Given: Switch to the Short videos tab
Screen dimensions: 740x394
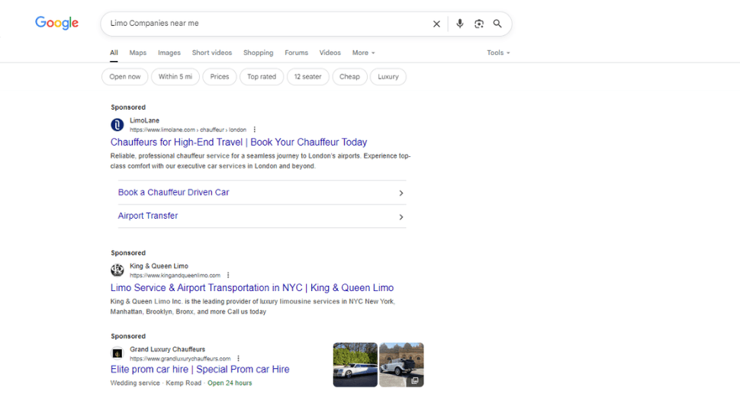Looking at the screenshot, I should [212, 53].
